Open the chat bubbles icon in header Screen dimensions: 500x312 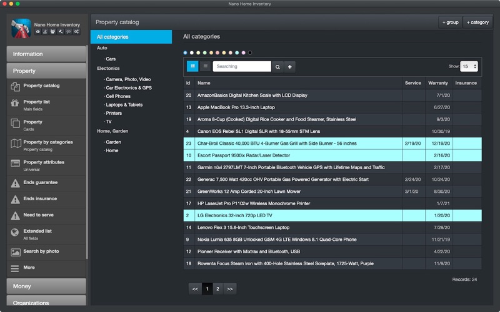(68, 32)
